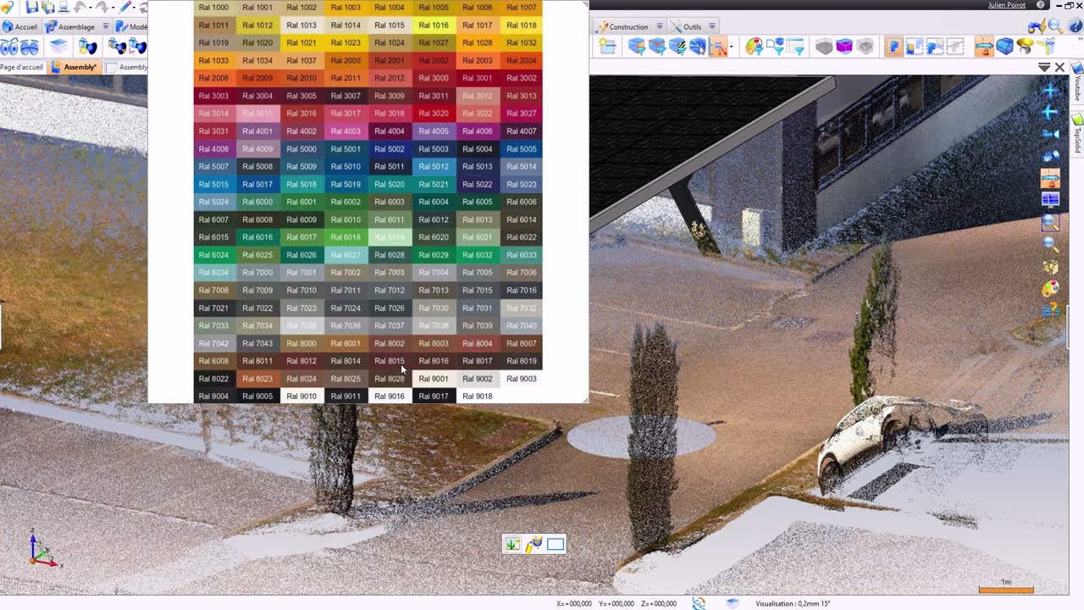
Task: Pick the Ral 9003 white swatch
Action: tap(522, 379)
